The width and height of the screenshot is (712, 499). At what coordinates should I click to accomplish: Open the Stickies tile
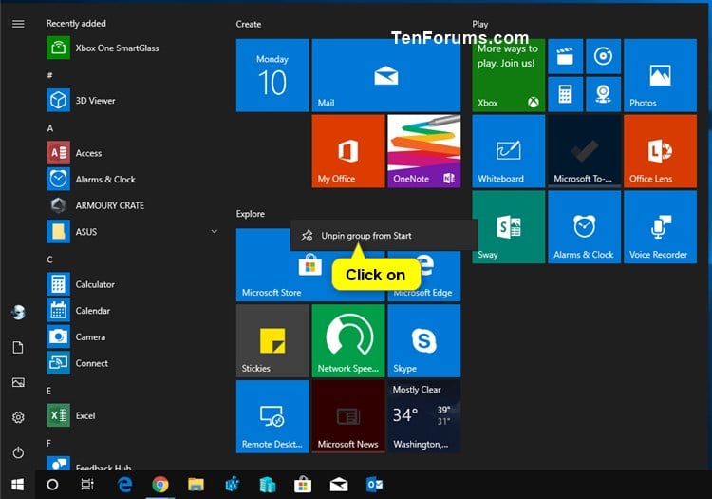coord(272,341)
